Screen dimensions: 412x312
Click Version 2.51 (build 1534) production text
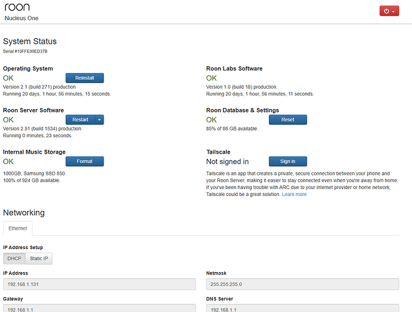tap(42, 129)
